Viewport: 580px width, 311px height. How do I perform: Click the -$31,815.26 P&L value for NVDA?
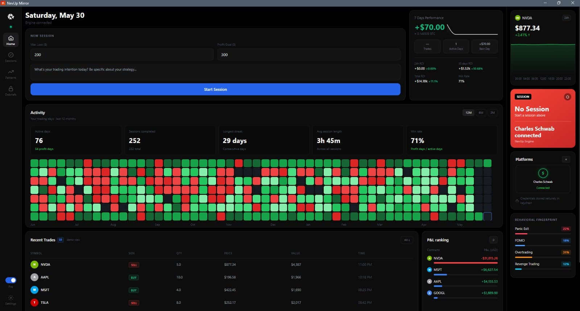489,258
